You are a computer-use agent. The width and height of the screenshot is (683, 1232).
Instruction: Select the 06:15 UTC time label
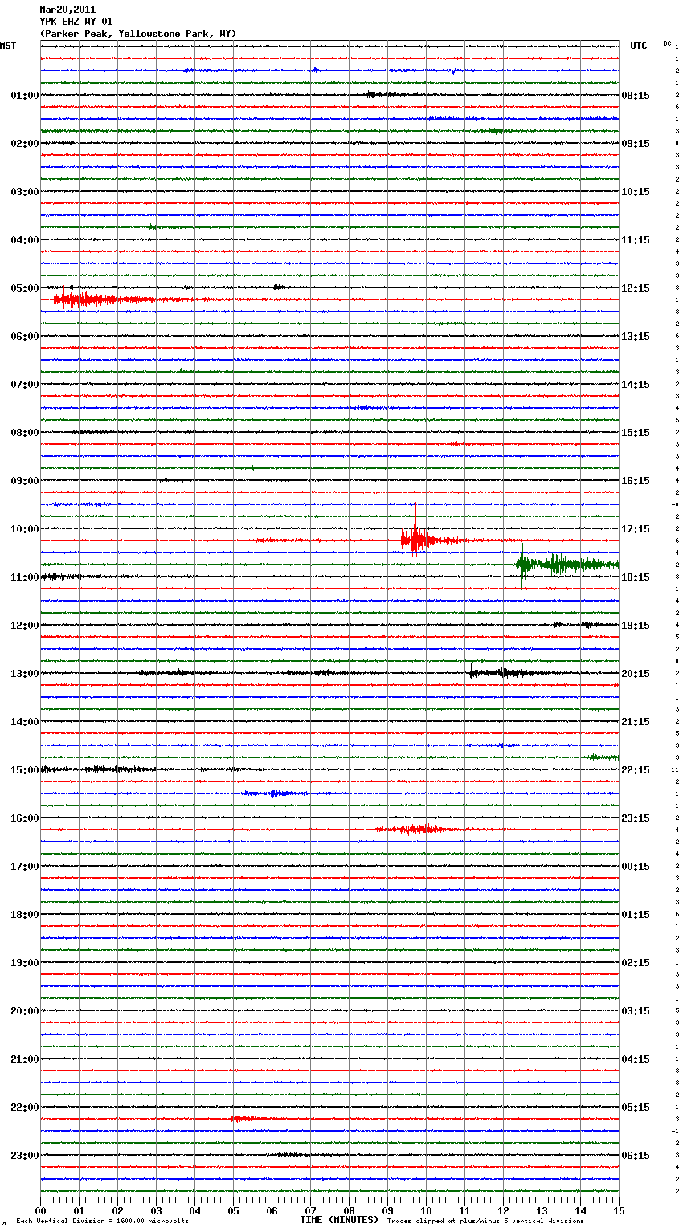[636, 1156]
